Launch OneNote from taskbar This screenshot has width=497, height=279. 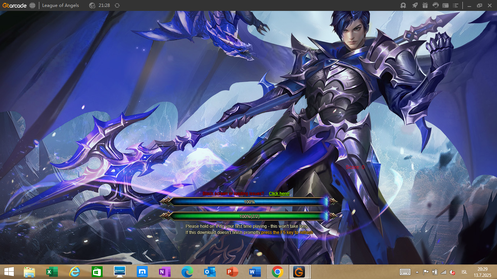tap(165, 272)
